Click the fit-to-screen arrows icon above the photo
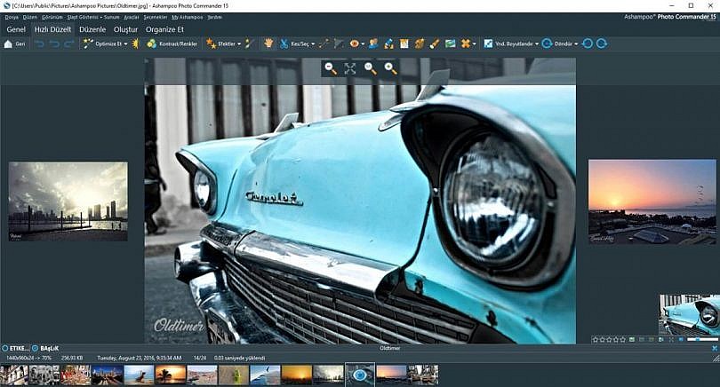The height and width of the screenshot is (387, 720). point(350,68)
